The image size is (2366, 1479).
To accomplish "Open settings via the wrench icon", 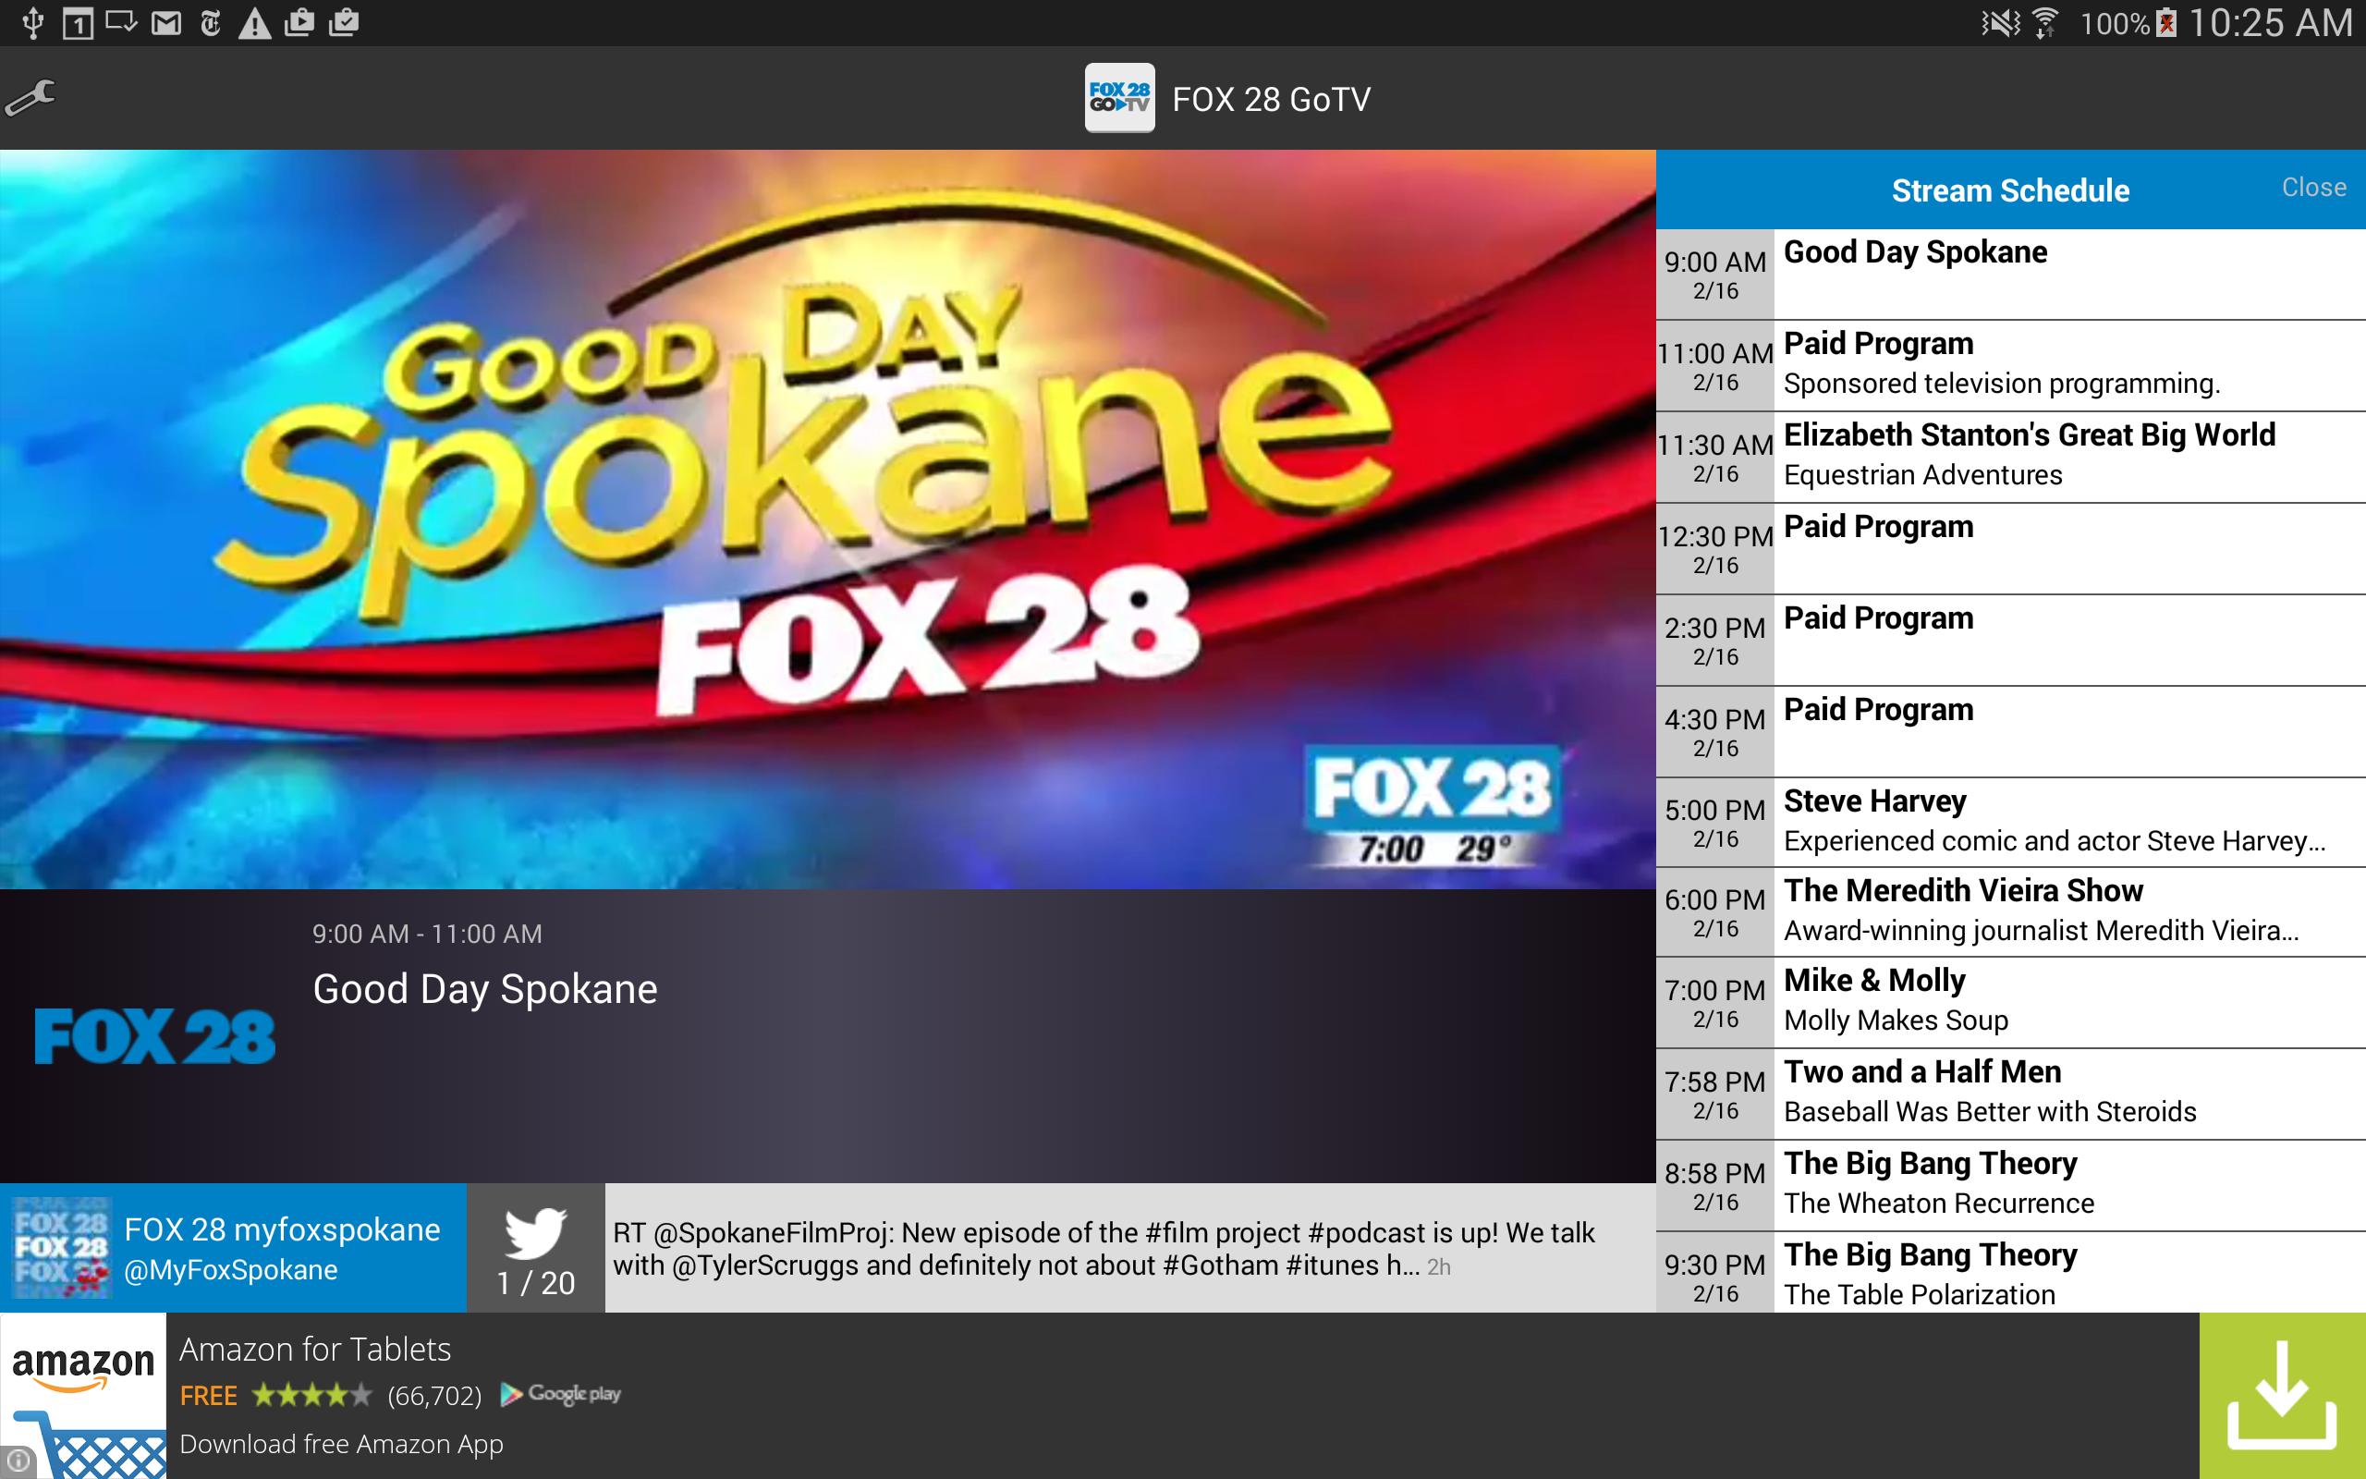I will 30,98.
